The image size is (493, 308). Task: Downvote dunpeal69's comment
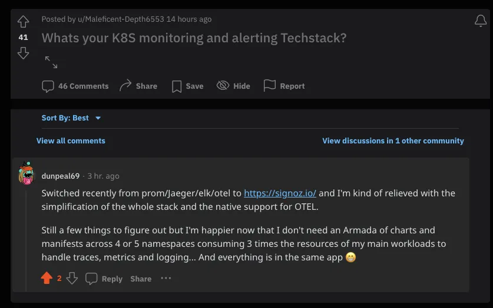(72, 278)
